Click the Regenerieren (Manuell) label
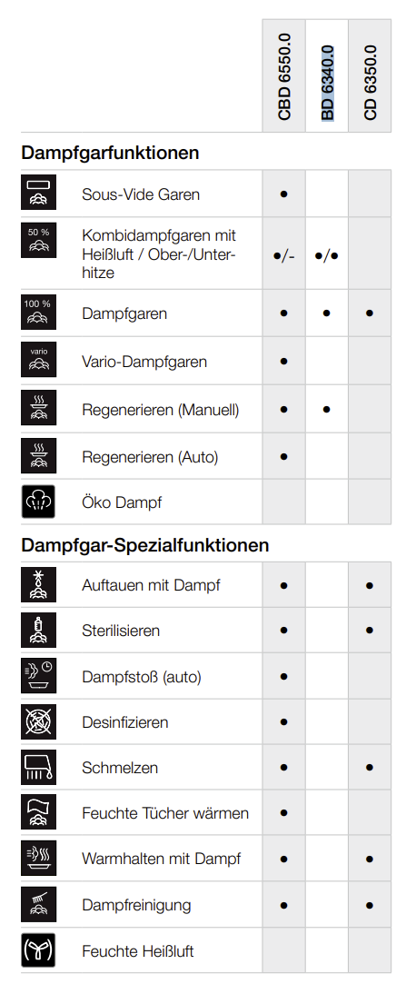Screen dimensions: 406x994 161,410
